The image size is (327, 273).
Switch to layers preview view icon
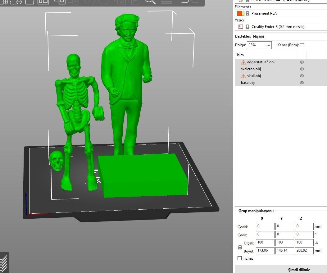[3, 263]
